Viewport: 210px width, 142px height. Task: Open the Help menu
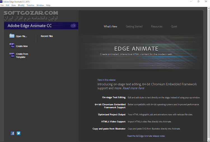click(48, 5)
